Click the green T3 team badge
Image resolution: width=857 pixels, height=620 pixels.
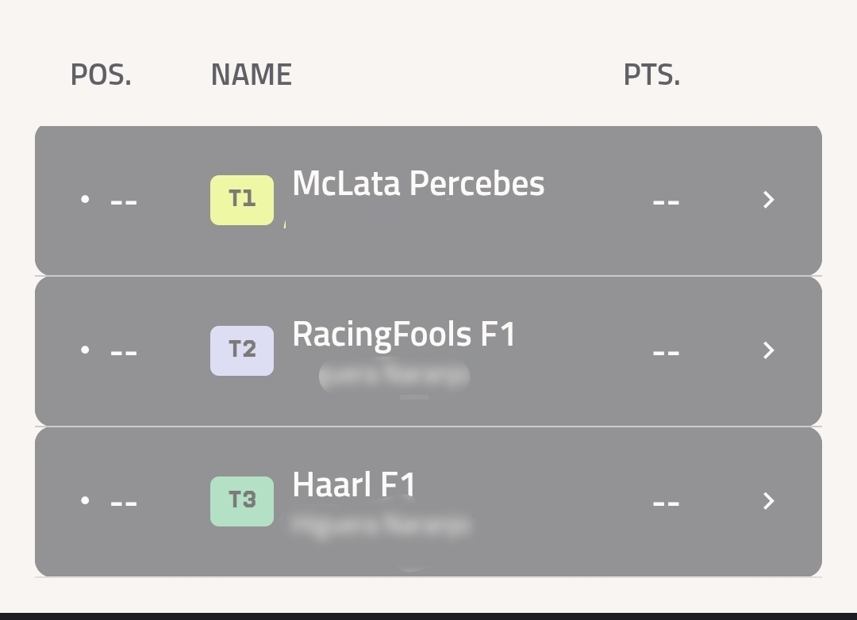tap(242, 501)
